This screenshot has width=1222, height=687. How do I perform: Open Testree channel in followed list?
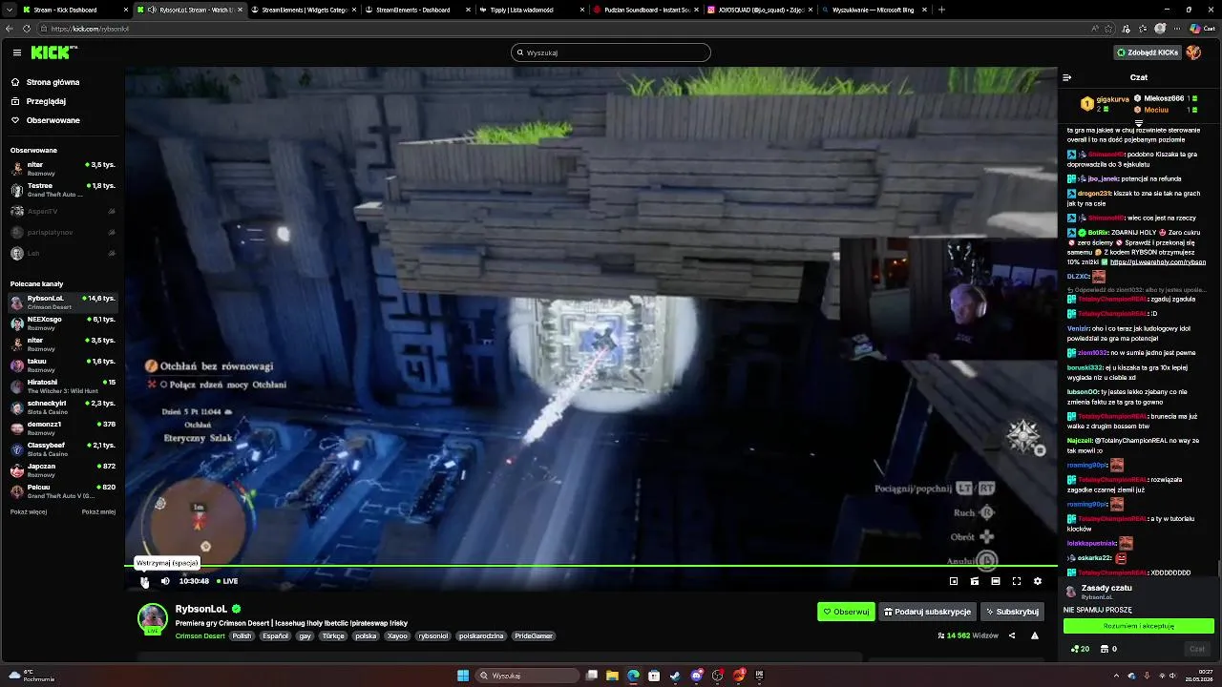click(x=62, y=189)
